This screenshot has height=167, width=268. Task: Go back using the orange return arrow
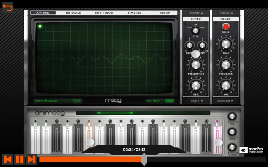pos(7,8)
